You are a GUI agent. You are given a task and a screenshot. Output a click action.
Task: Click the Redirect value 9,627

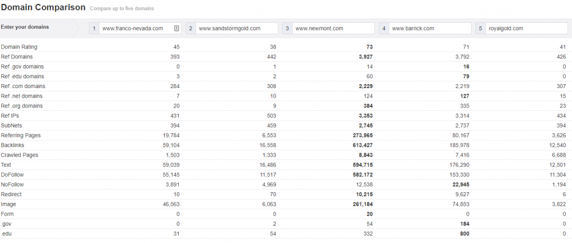point(462,195)
